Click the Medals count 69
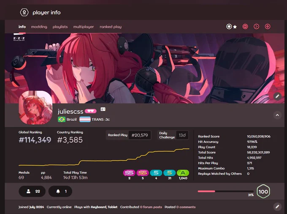 [x=21, y=178]
